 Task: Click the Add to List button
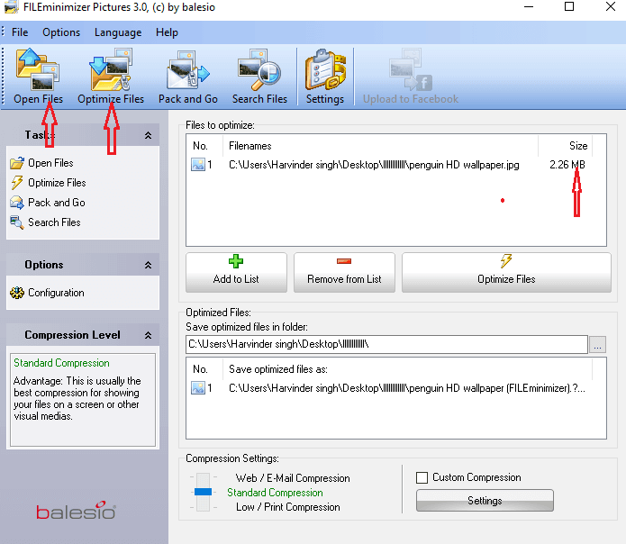[x=236, y=272]
